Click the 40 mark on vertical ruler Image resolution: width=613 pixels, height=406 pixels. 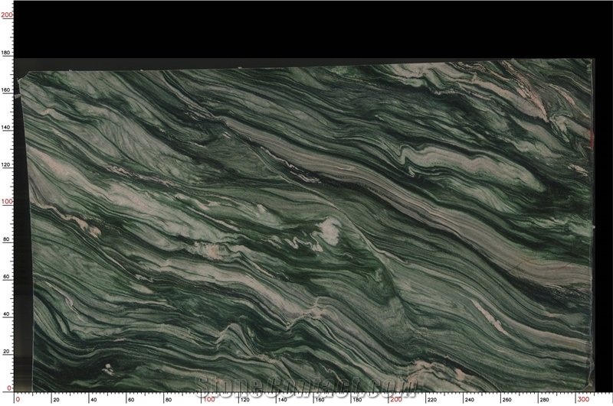6,314
